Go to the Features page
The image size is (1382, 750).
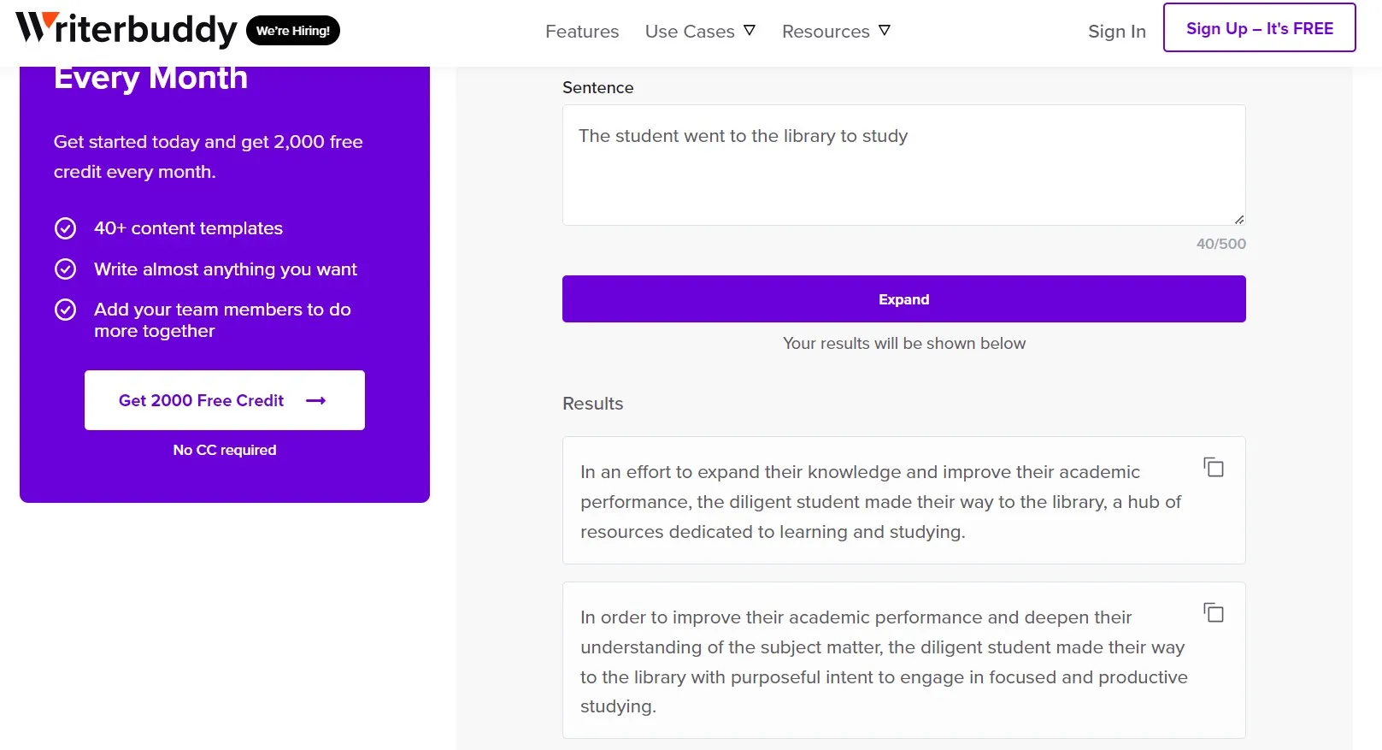(x=582, y=32)
